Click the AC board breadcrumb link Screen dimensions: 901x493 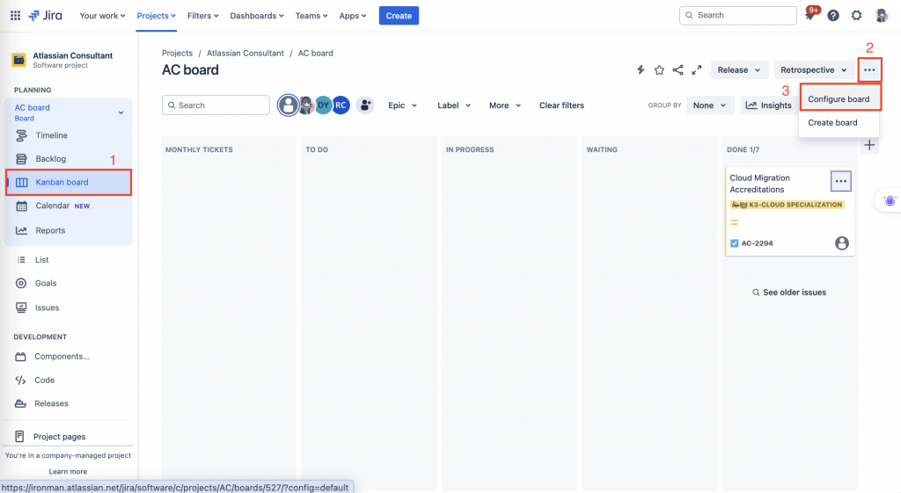point(316,53)
